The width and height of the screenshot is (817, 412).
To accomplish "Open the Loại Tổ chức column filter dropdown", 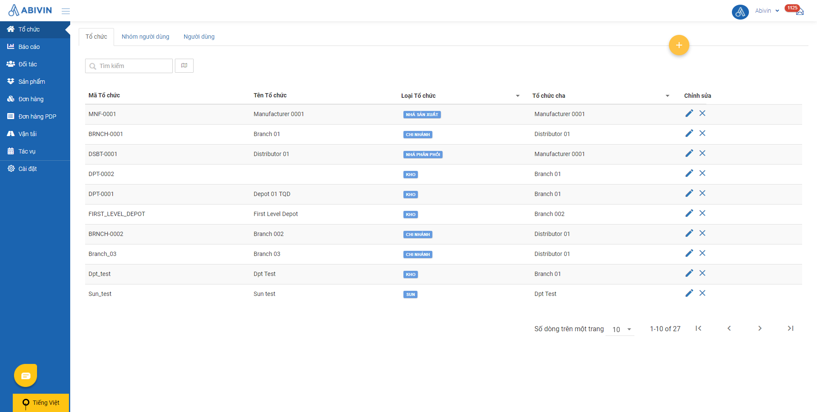I will 517,96.
